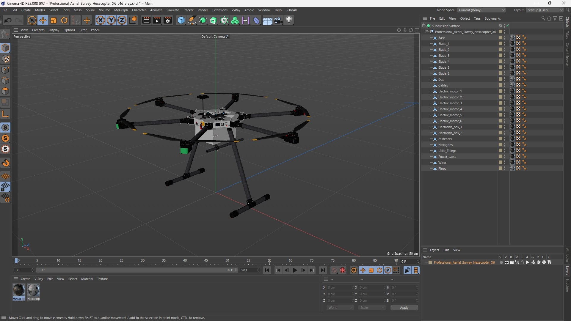Click Record Active Objects keyframe button
The height and width of the screenshot is (321, 571).
click(334, 270)
